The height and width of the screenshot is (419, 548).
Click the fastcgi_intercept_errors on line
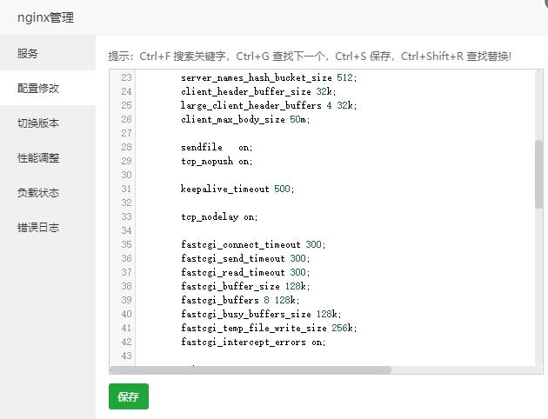pyautogui.click(x=253, y=343)
